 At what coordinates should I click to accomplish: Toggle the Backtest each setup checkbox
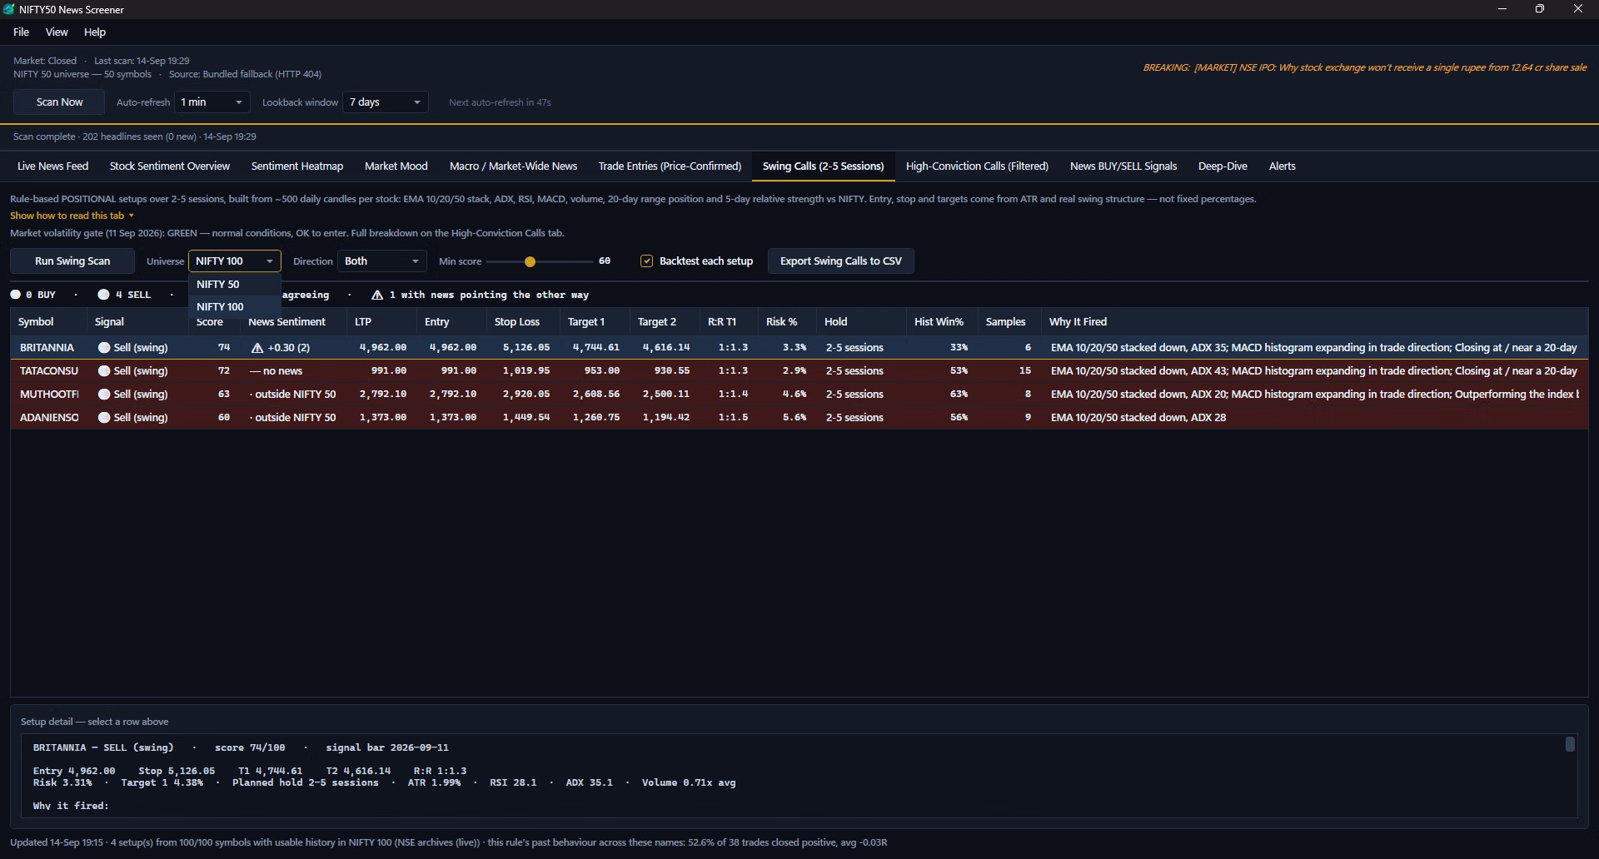[x=646, y=261]
